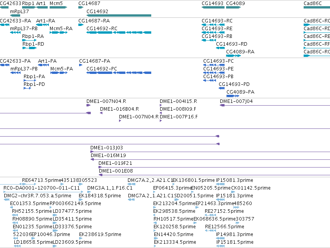The image size is (330, 248).
Task: Click the CG14693-RE transcript label
Action: [x=217, y=29]
